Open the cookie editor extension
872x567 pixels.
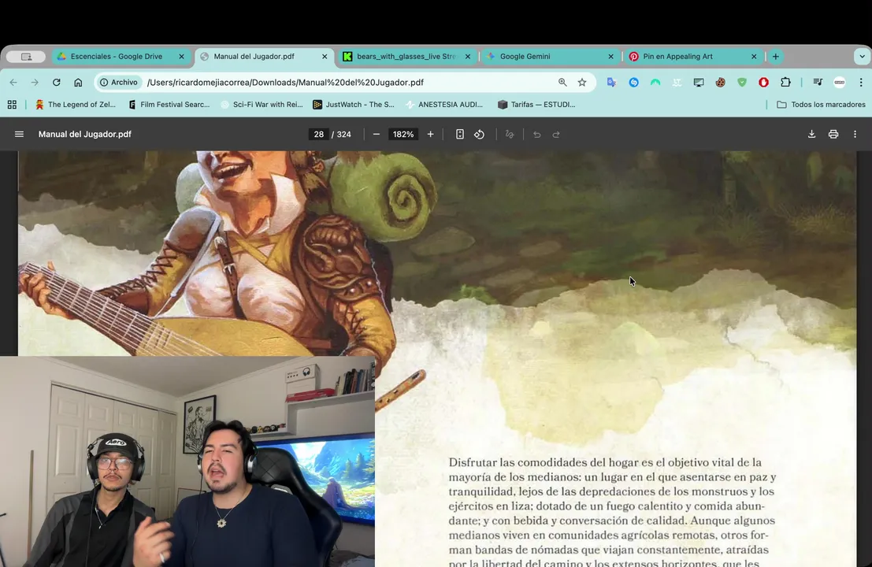pyautogui.click(x=720, y=82)
